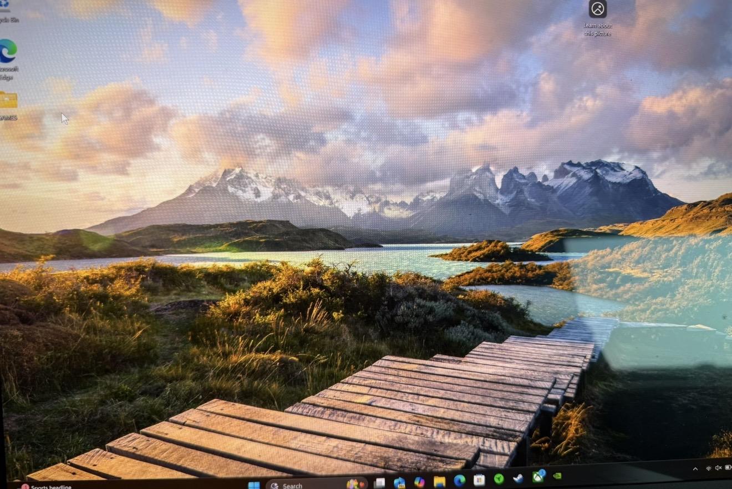The height and width of the screenshot is (489, 732).
Task: Open Task View from the taskbar
Action: (379, 483)
